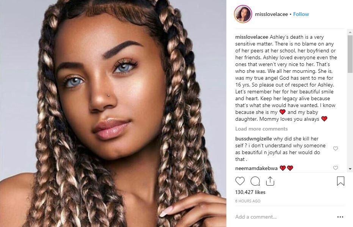View the 130,427 likes list
Screen dimensions: 353x227
pos(250,192)
